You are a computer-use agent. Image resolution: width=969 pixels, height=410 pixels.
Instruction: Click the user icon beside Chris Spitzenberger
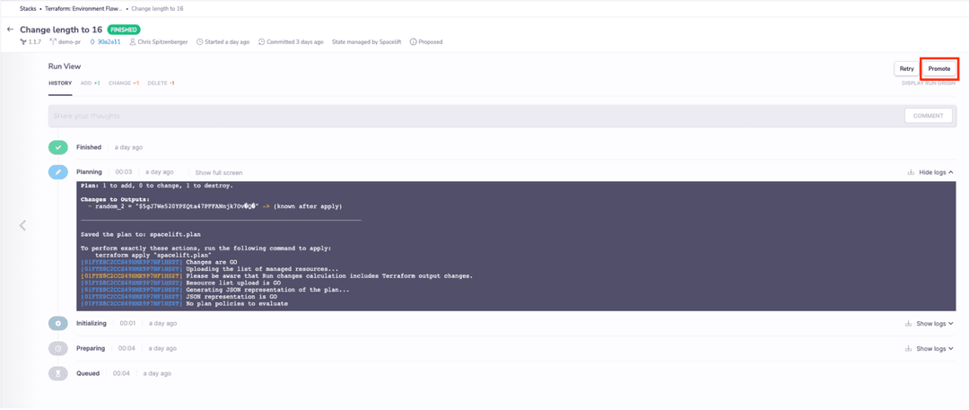tap(133, 42)
